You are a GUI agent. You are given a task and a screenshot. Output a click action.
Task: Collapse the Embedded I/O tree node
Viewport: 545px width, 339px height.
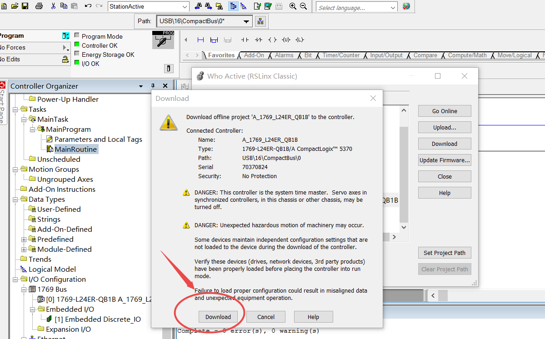click(x=32, y=309)
